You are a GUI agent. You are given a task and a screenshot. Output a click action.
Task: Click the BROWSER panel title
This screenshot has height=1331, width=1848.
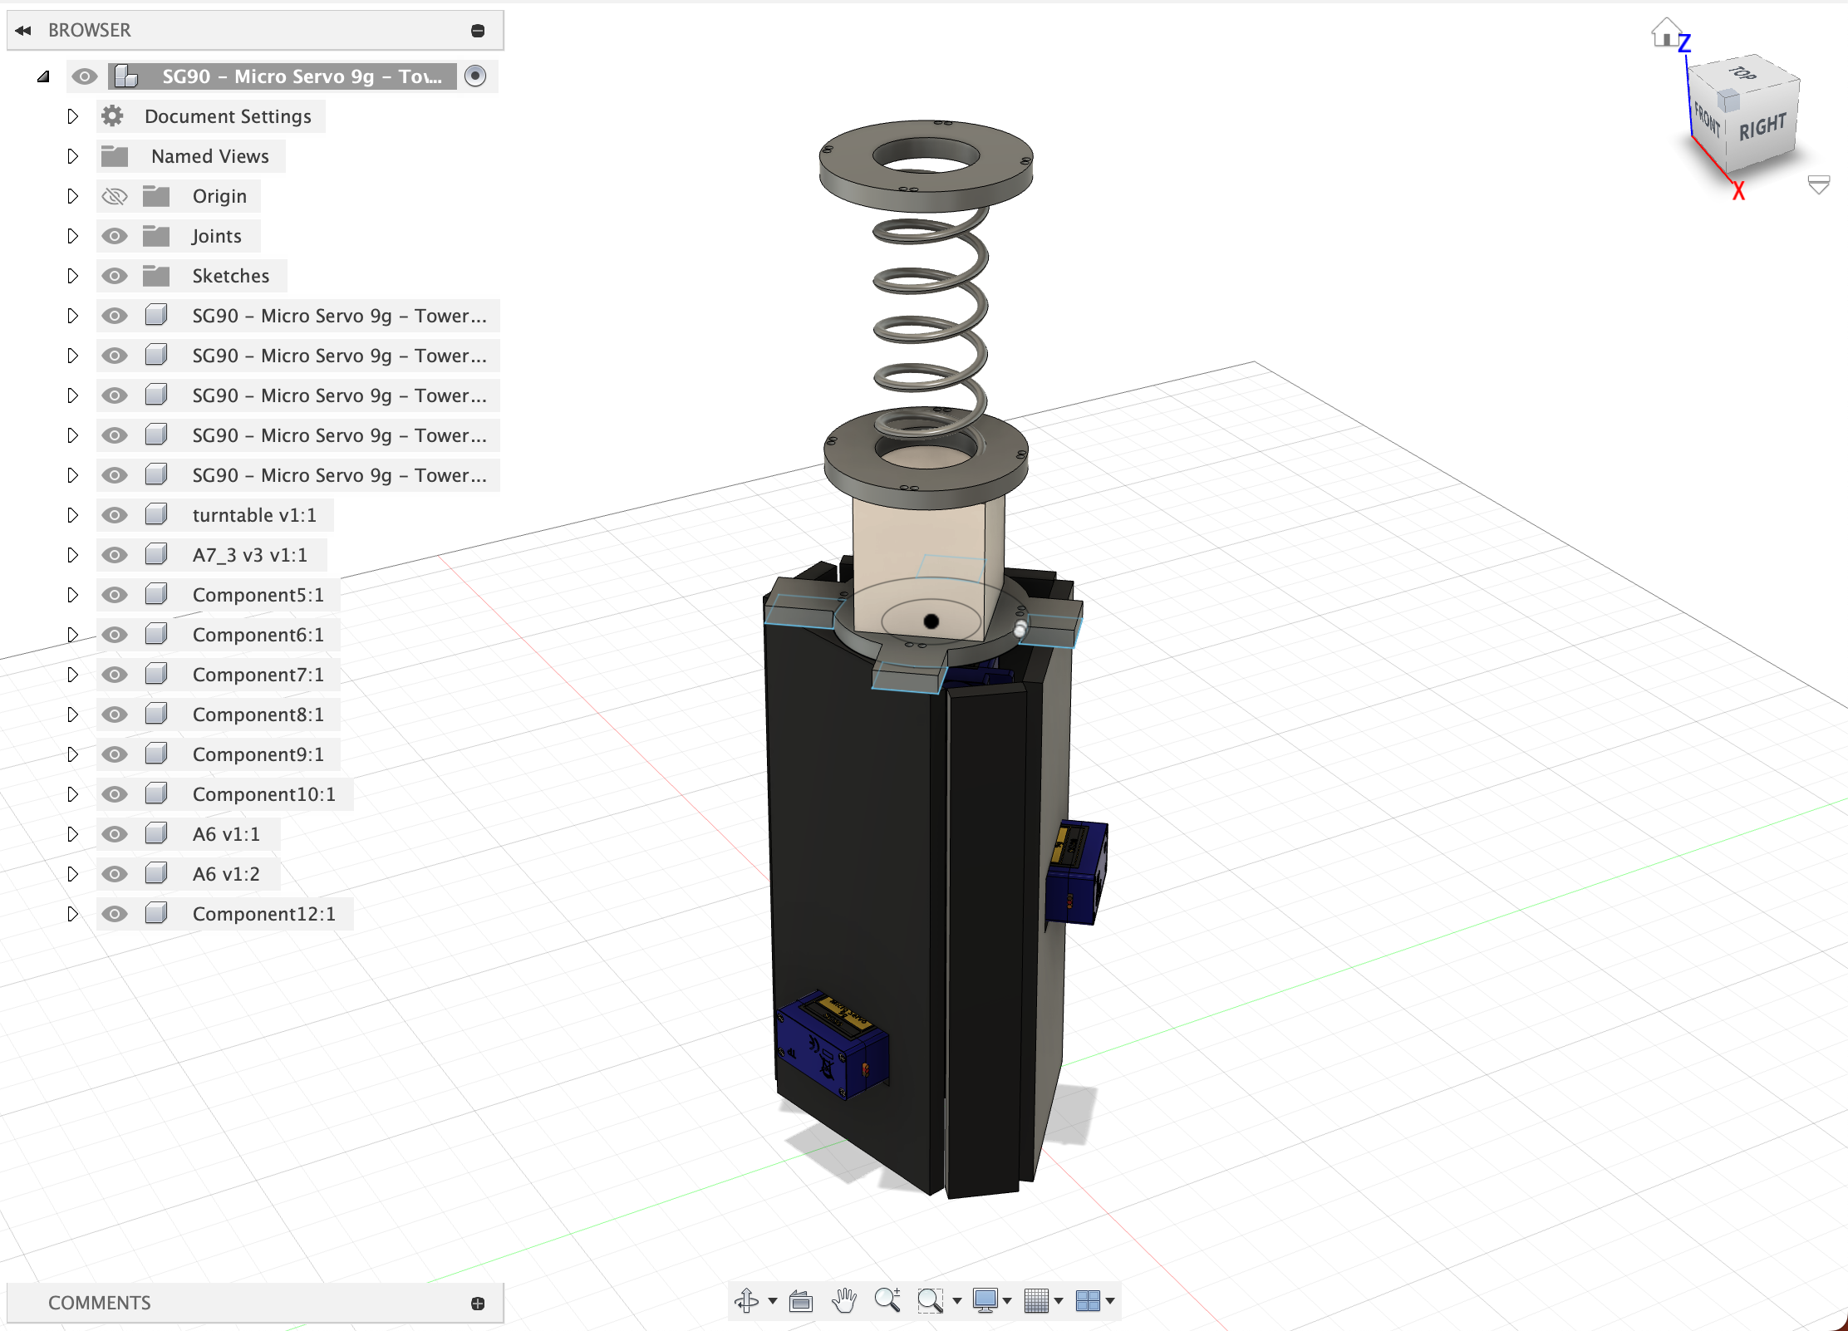(x=90, y=31)
